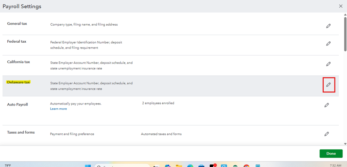Edit Auto Payroll settings with pencil icon
Viewport: 347px width, 167px height.
coord(326,105)
